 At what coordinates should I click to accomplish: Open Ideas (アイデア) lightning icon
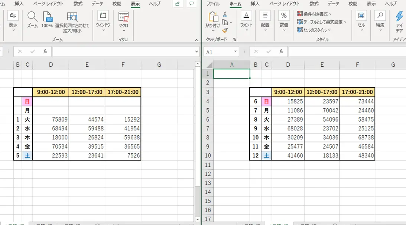click(x=399, y=17)
